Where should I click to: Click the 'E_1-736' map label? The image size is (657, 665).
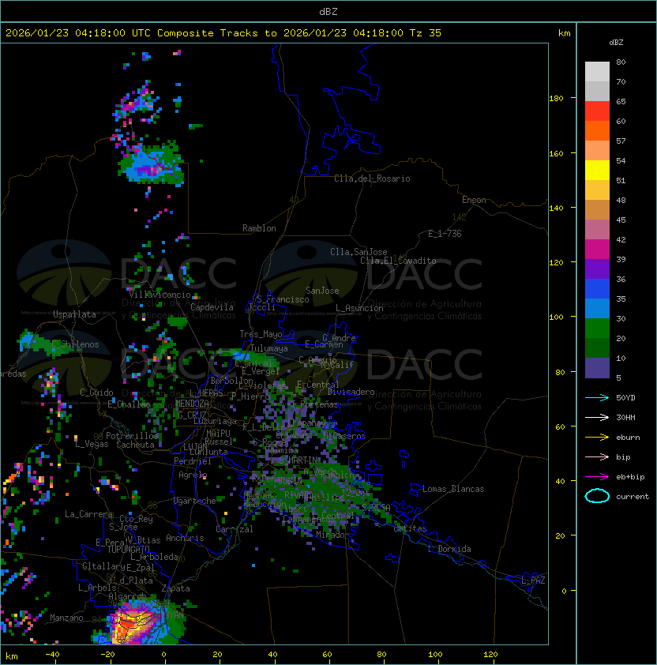pos(445,234)
